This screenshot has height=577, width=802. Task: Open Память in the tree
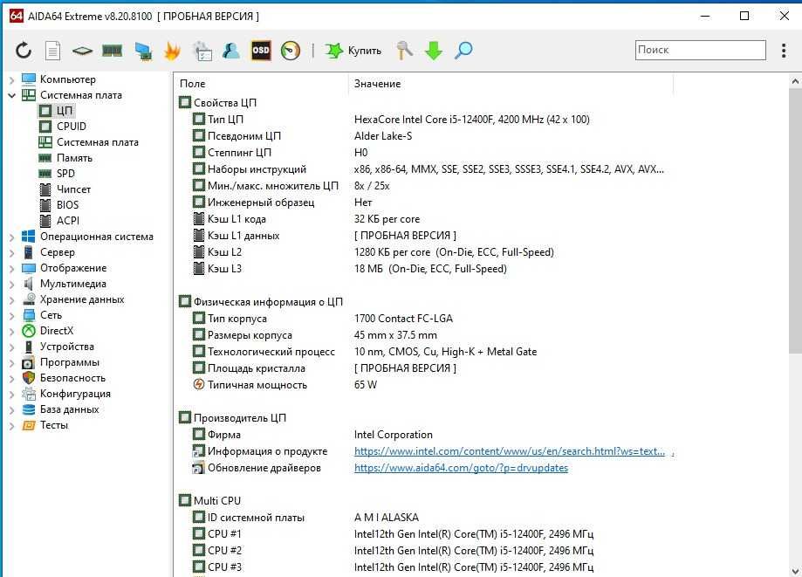coord(74,158)
